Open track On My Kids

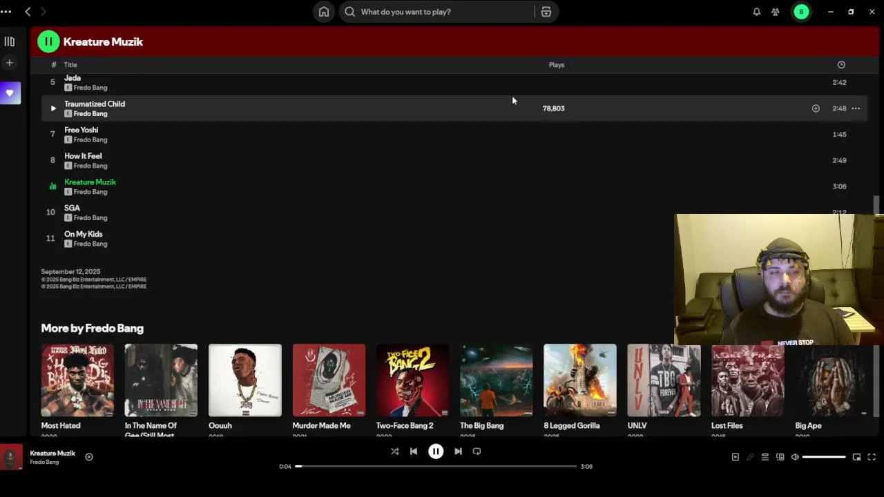pos(84,234)
